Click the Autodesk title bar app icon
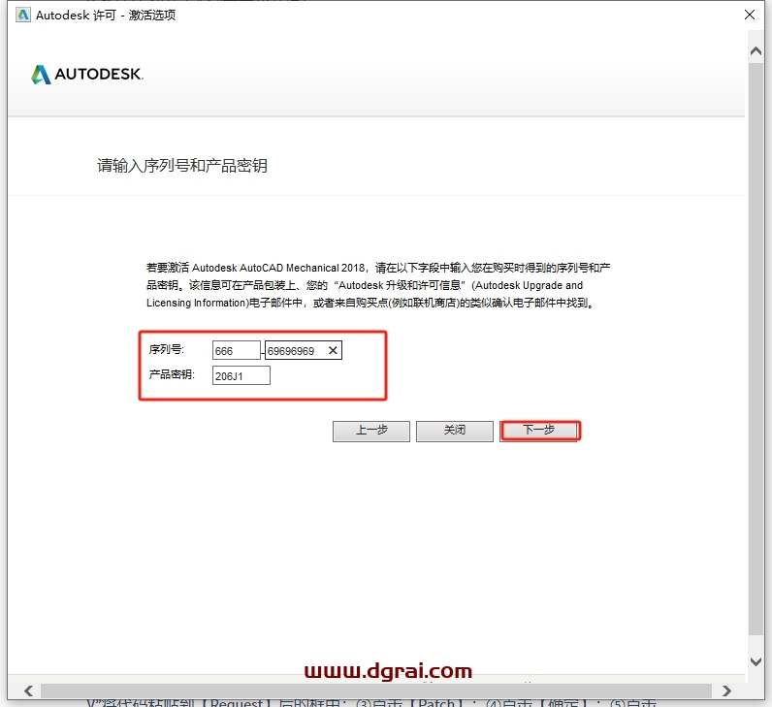Screen dimensions: 772x707 click(x=22, y=16)
